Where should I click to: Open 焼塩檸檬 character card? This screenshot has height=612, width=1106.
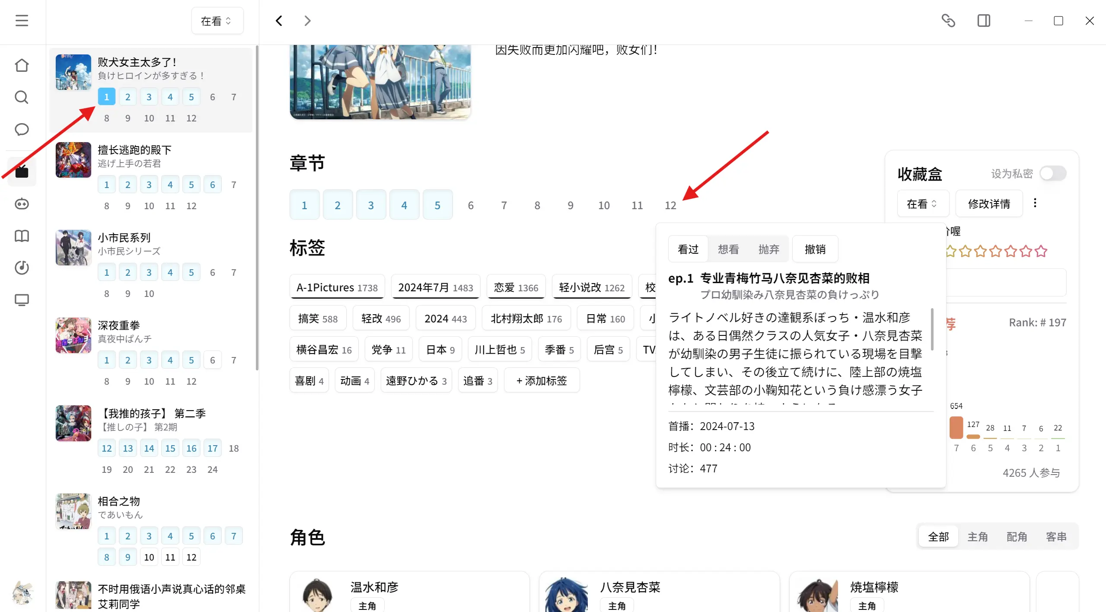(909, 592)
